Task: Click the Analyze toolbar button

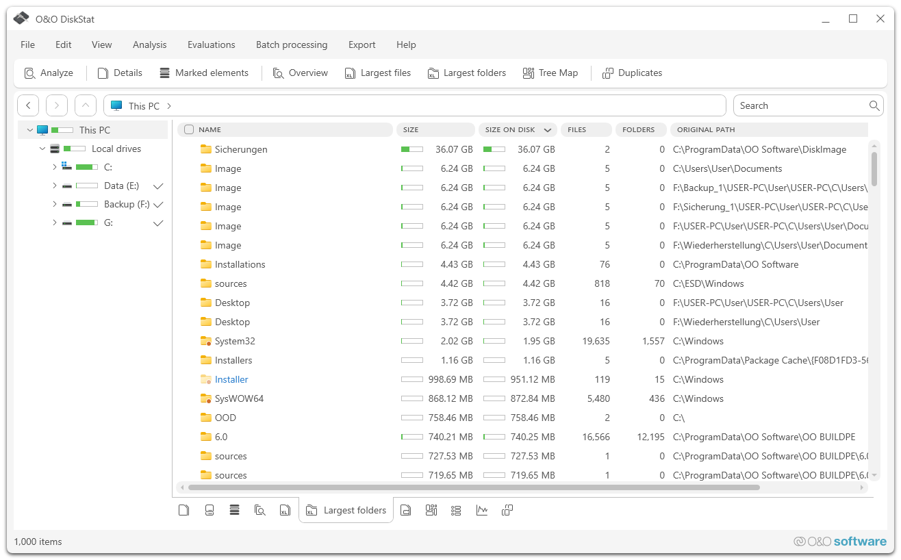Action: (49, 73)
